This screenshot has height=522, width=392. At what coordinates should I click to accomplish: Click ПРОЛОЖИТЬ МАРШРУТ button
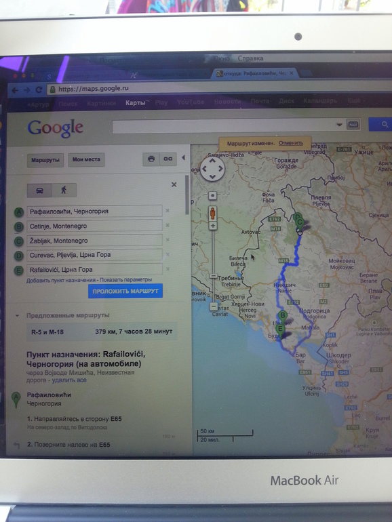pos(125,292)
